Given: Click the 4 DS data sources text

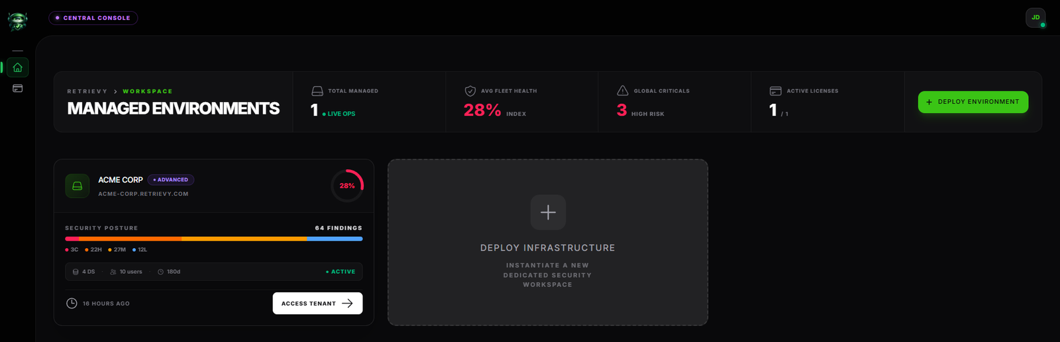Looking at the screenshot, I should pyautogui.click(x=89, y=272).
